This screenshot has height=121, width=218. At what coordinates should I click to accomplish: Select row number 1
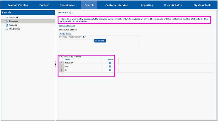(62, 63)
